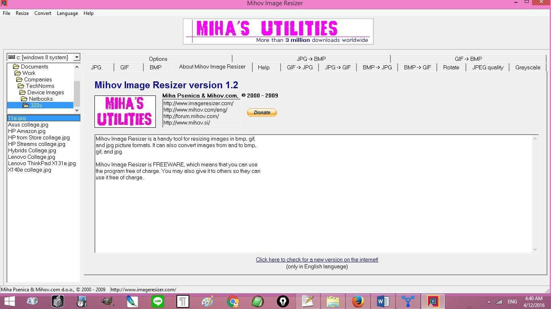The image size is (551, 309).
Task: Switch to the Rotate tab
Action: 451,67
